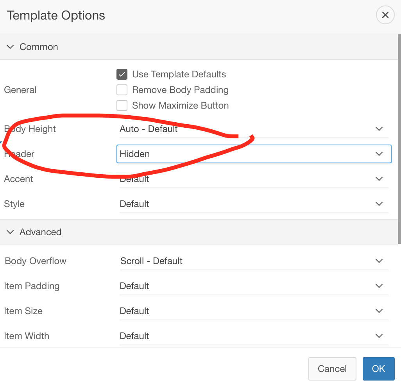
Task: Click the Accent dropdown chevron icon
Action: click(x=379, y=179)
